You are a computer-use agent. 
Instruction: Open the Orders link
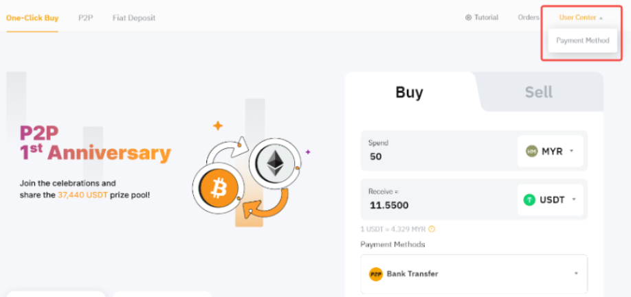528,18
